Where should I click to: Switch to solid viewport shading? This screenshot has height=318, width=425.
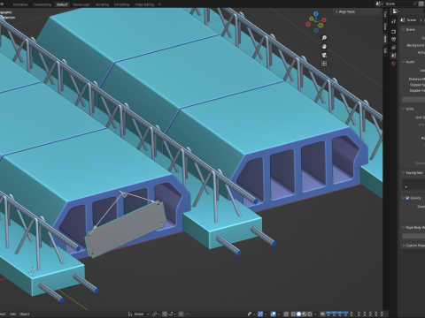pos(298,314)
